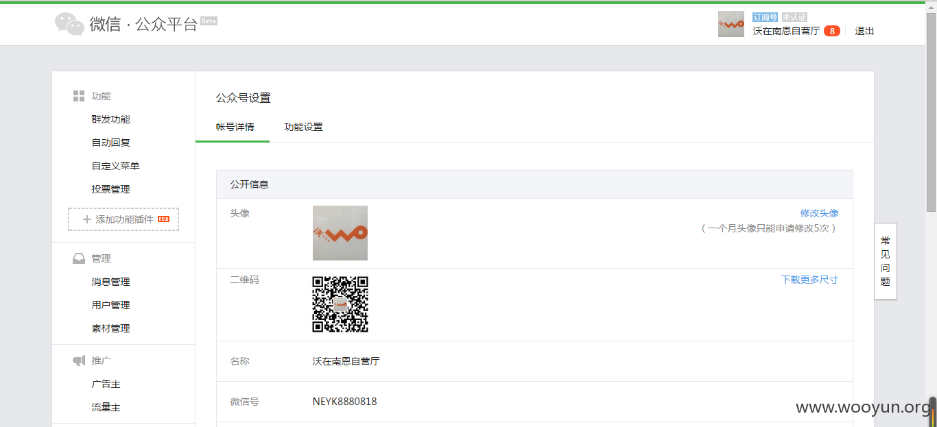The width and height of the screenshot is (937, 427).
Task: Click the 公开信息 section header
Action: click(x=534, y=184)
